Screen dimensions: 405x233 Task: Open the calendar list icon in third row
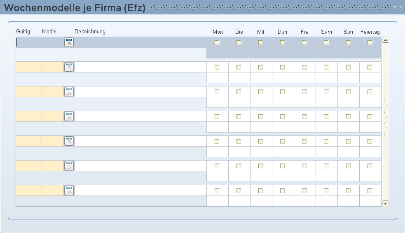[x=69, y=92]
